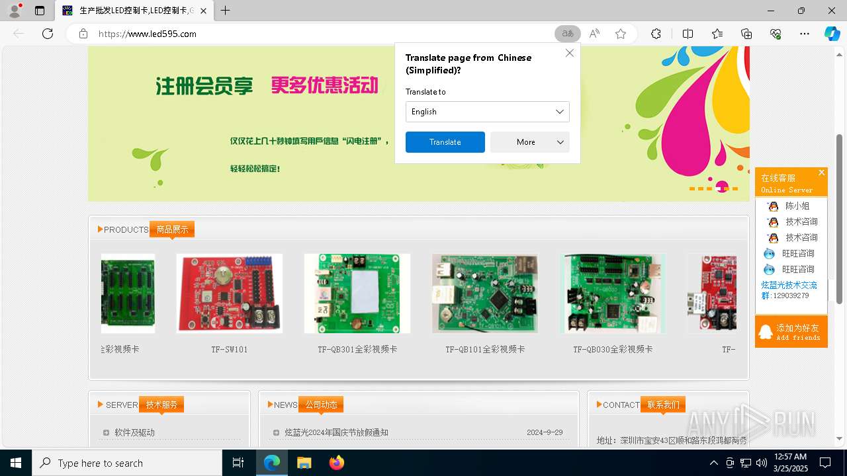
Task: Contact 陈小姐 via QQ
Action: point(789,206)
